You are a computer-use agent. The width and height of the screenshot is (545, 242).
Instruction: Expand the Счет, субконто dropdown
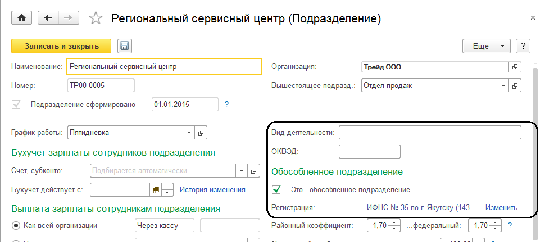(242, 171)
